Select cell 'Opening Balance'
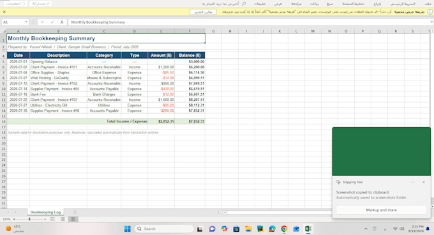434x235 pixels. point(59,62)
